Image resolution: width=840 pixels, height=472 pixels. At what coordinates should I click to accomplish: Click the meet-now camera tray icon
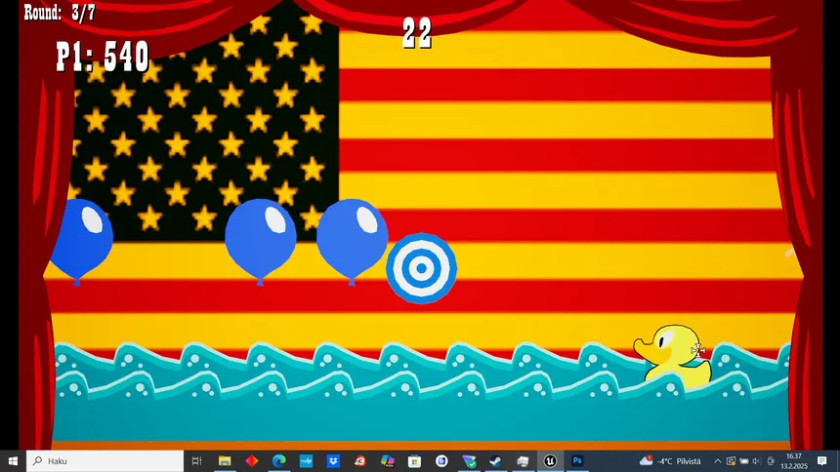pos(731,460)
